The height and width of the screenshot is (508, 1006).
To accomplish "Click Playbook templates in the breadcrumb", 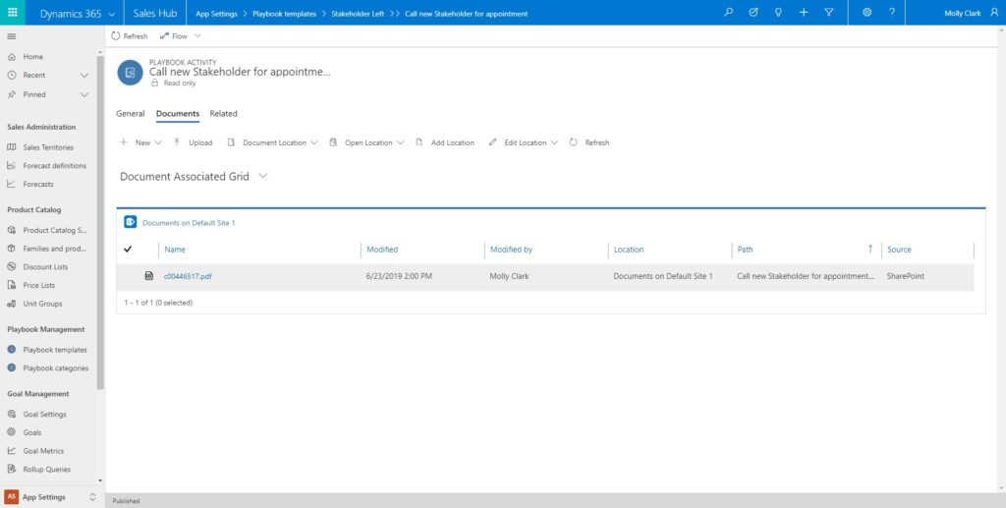I will tap(284, 14).
